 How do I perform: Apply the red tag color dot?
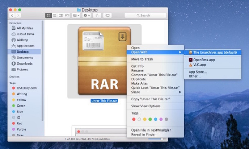pos(134,119)
